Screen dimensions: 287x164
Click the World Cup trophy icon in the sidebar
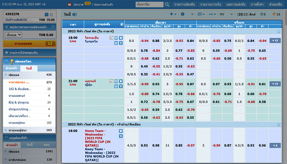tap(12, 61)
